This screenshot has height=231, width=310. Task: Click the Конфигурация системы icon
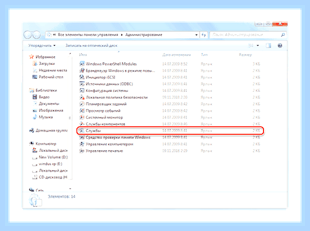82,91
